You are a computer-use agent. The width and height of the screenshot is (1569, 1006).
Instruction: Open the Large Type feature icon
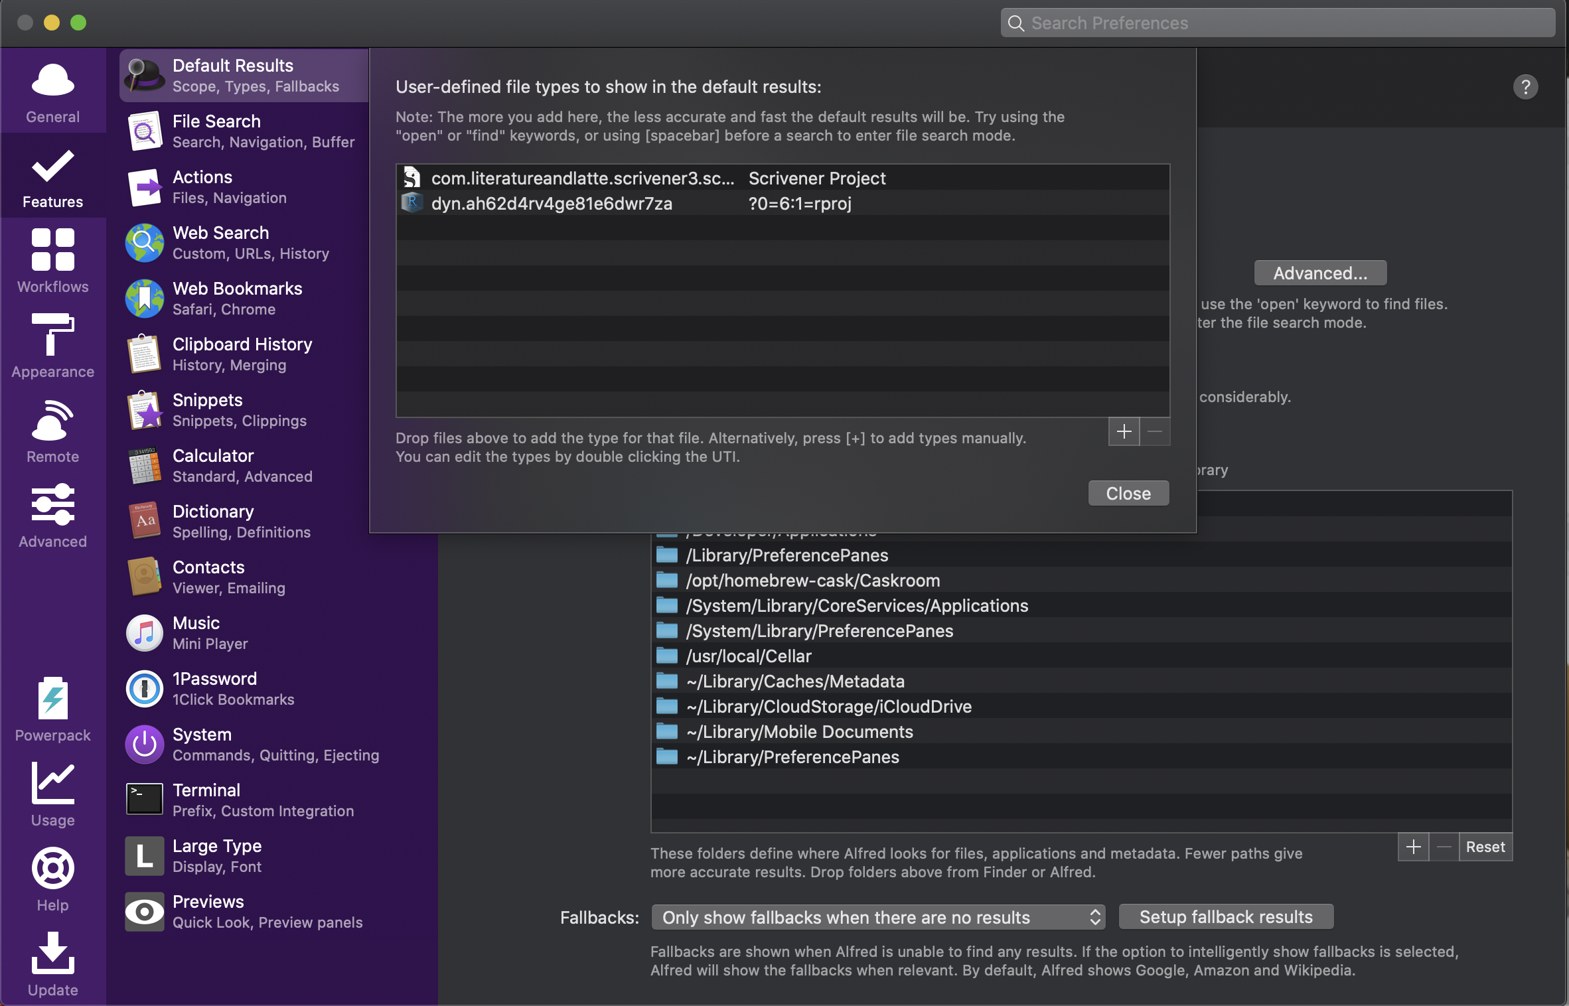coord(145,856)
